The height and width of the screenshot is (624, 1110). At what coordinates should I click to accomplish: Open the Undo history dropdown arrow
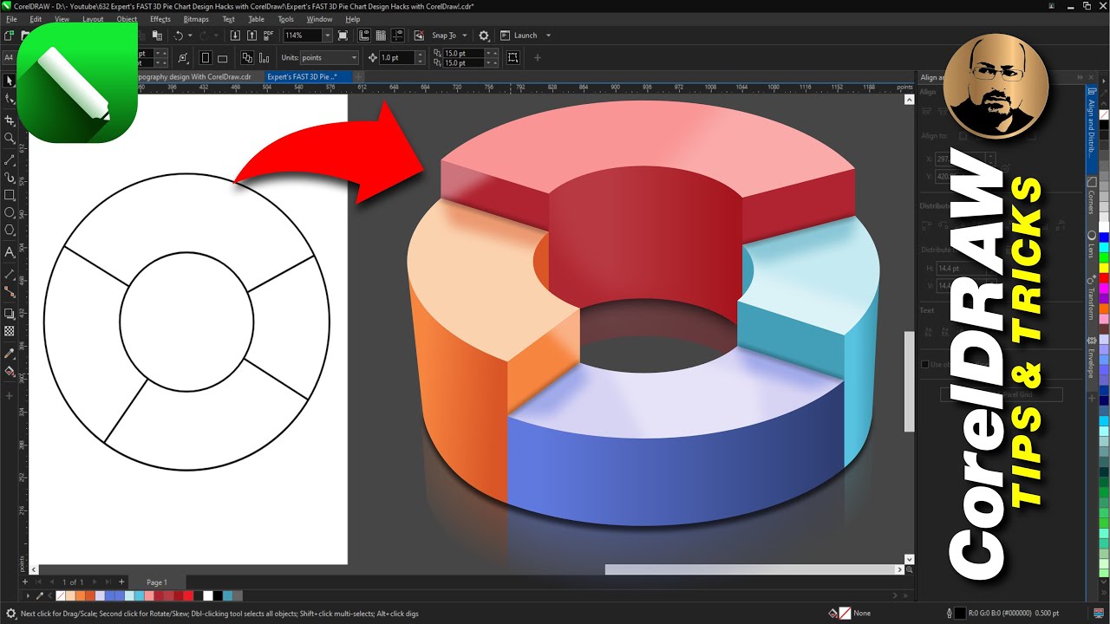click(x=191, y=36)
